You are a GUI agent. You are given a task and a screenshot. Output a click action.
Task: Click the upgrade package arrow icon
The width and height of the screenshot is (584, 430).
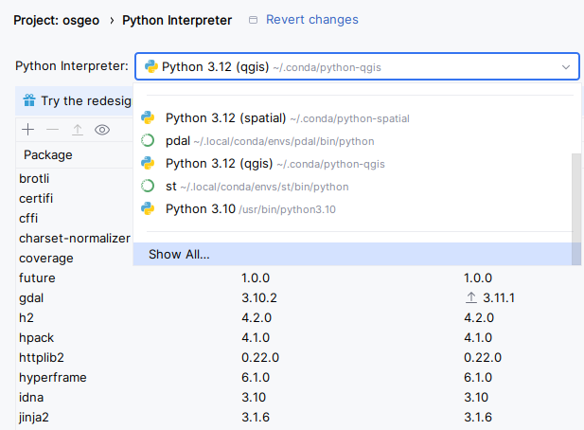(x=78, y=130)
